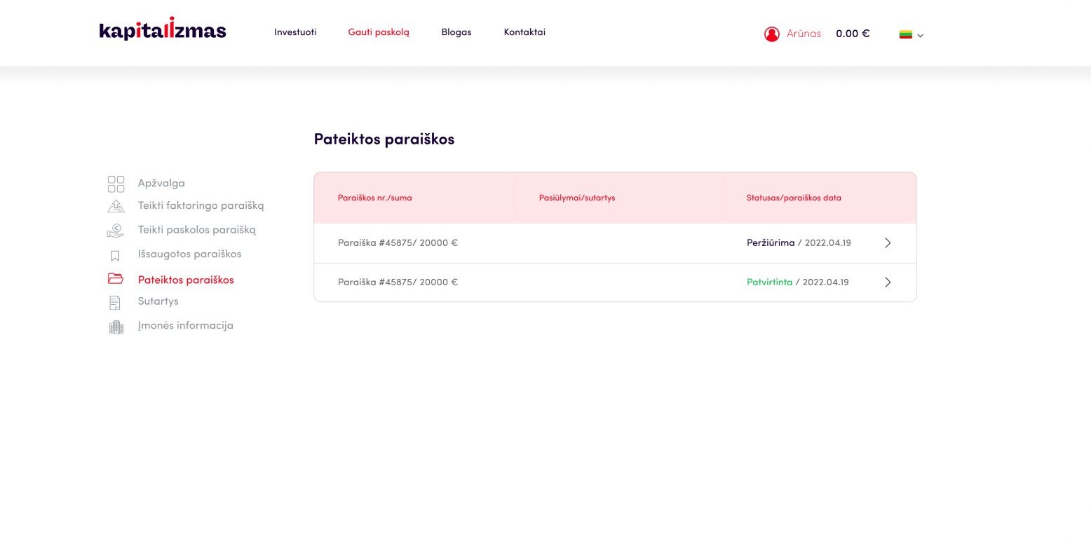Click the Lithuanian flag icon
Viewport: 1091px width, 541px height.
click(x=905, y=34)
